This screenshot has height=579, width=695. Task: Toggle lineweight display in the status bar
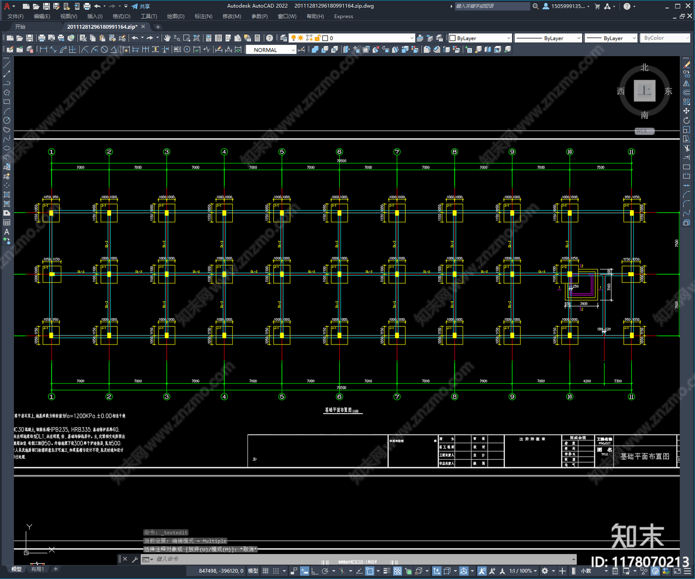coord(387,571)
